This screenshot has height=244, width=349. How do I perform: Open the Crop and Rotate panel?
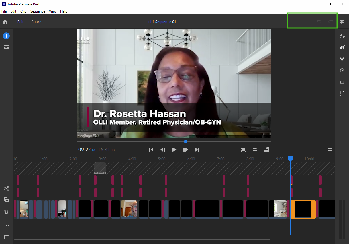pos(342,93)
